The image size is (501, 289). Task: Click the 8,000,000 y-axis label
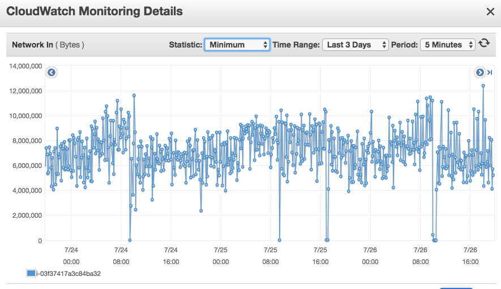tap(27, 141)
